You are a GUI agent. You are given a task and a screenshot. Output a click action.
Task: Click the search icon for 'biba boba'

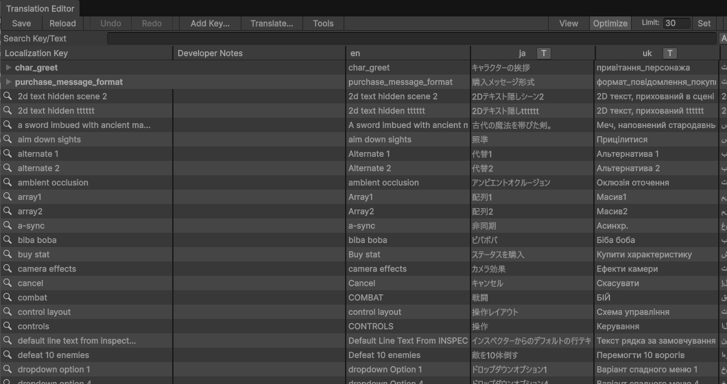point(8,240)
